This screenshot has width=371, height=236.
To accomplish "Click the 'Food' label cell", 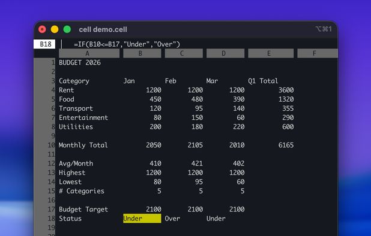I will [x=67, y=99].
